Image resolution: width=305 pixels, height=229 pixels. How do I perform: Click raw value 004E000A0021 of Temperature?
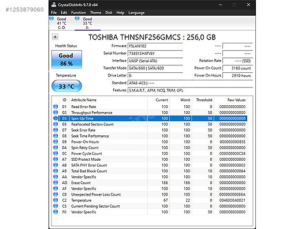pos(232,200)
